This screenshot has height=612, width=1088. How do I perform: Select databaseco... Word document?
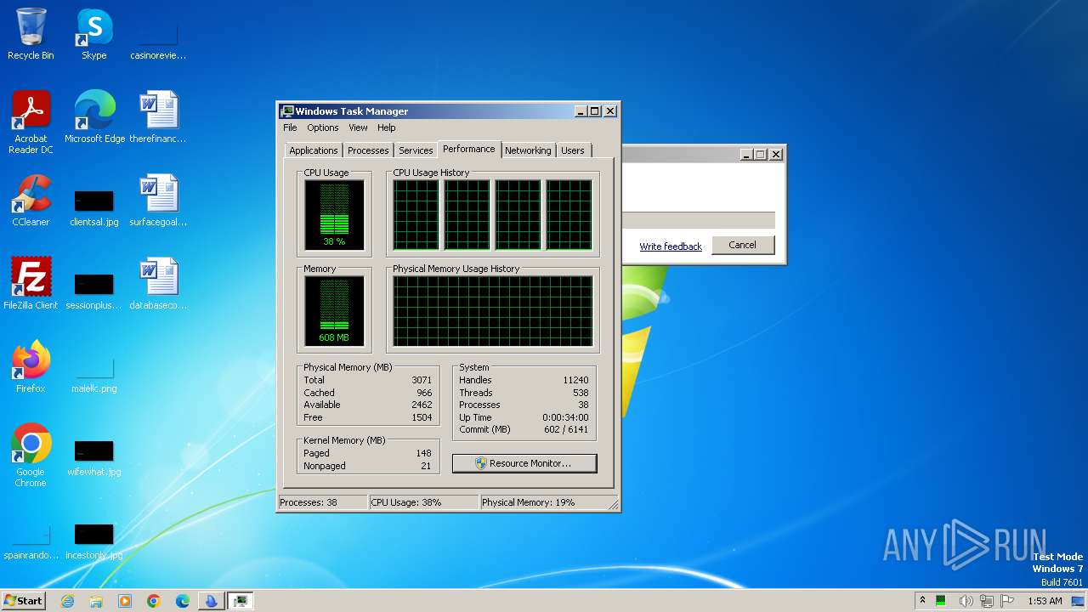pos(157,283)
